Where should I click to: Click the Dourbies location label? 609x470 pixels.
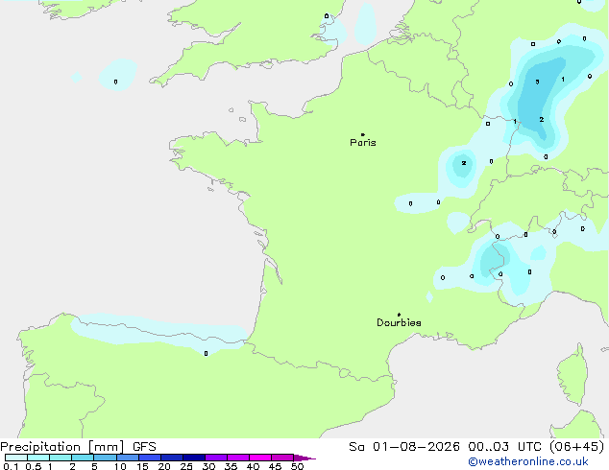pyautogui.click(x=399, y=322)
